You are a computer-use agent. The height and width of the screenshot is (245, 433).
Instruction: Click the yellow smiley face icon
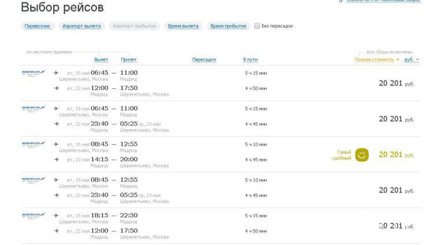362,154
